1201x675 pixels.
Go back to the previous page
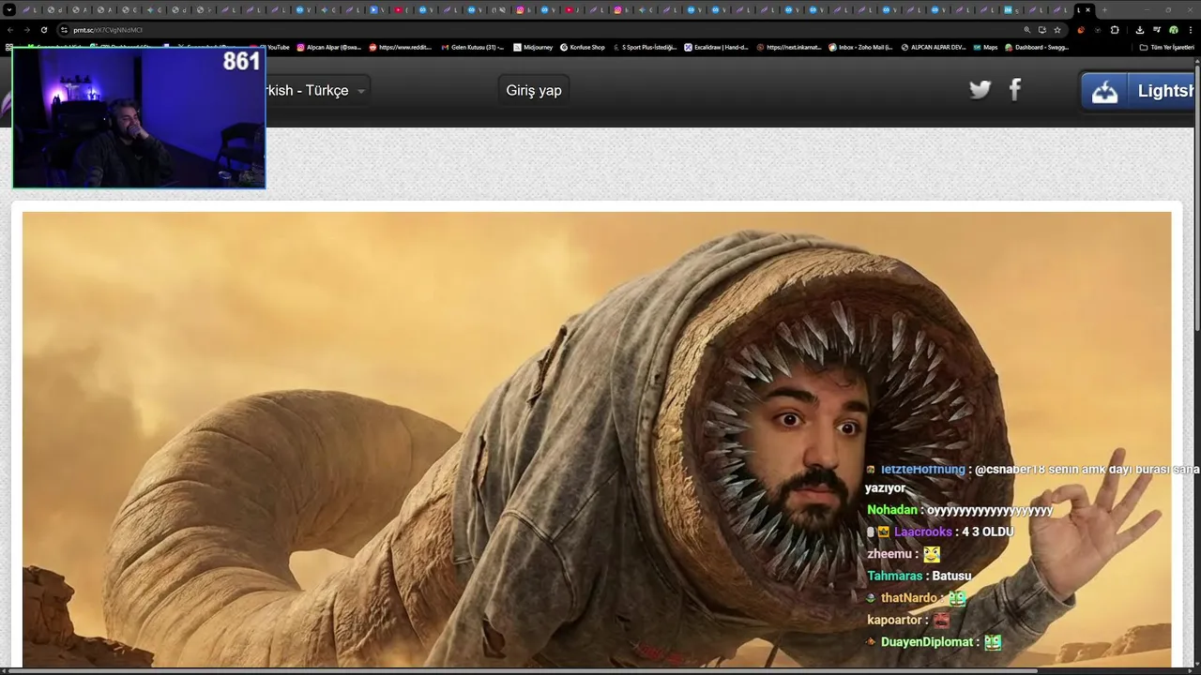[10, 30]
